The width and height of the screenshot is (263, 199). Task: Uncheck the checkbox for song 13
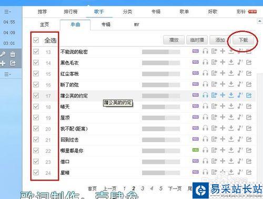click(x=36, y=52)
